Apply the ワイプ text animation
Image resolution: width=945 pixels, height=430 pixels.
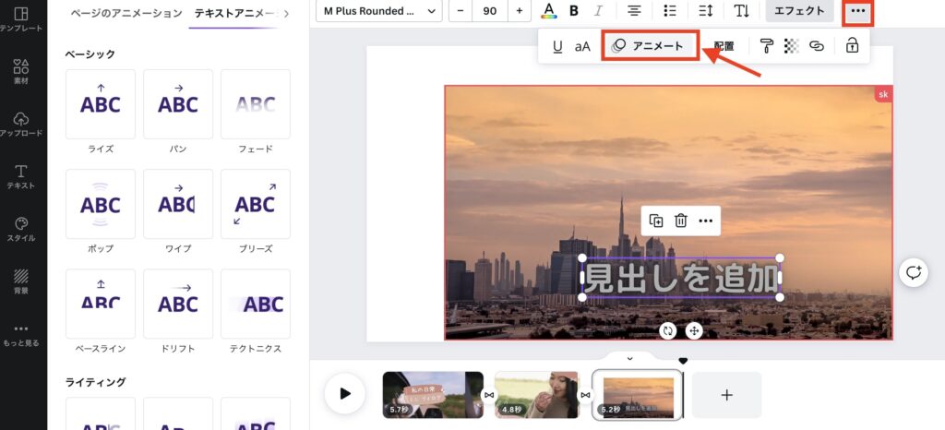[x=178, y=204]
